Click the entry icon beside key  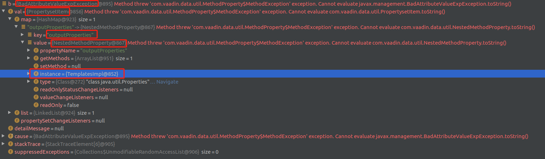[30, 35]
